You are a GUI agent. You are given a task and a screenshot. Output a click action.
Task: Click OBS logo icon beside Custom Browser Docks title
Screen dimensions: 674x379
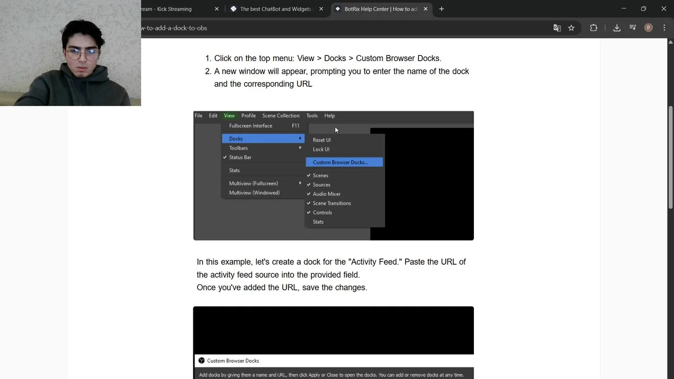click(x=201, y=361)
